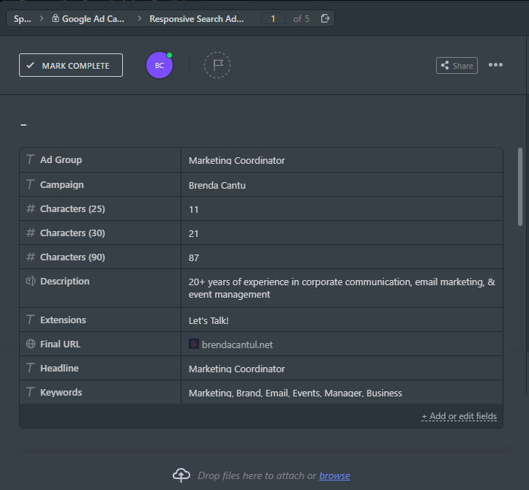Open the Responsive Search Ads breadcrumb
529x490 pixels.
pos(196,18)
